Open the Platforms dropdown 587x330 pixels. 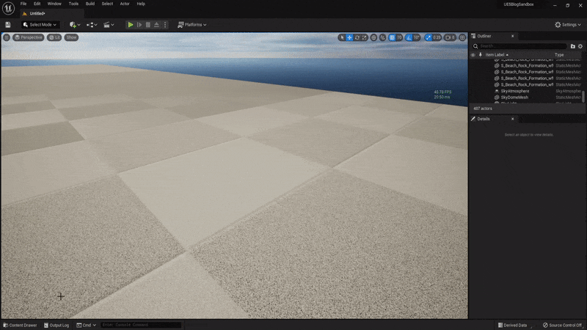coord(192,25)
